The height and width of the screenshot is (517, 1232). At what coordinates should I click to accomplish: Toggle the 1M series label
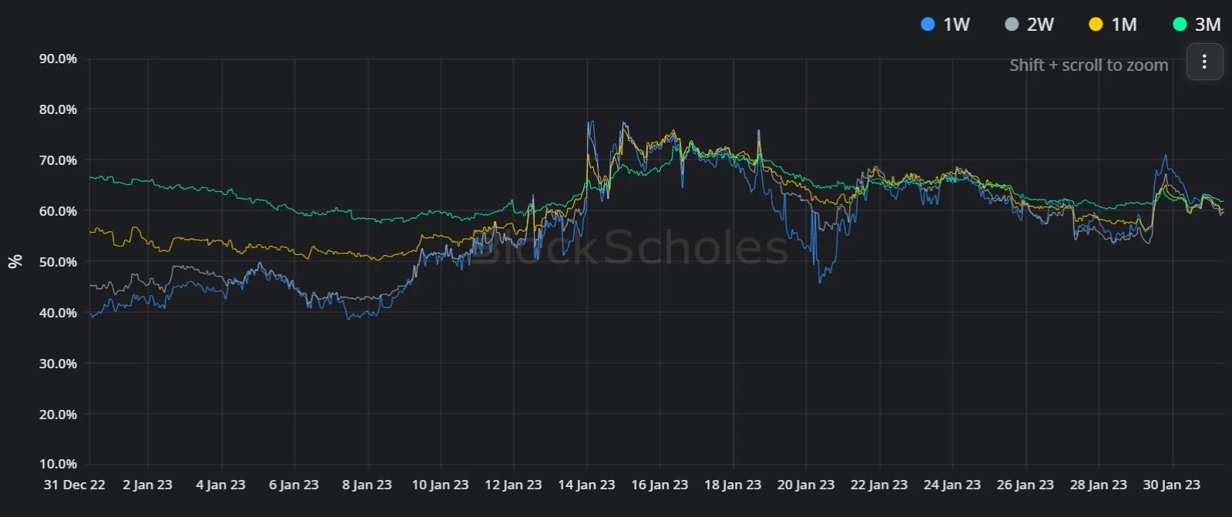pos(1124,25)
